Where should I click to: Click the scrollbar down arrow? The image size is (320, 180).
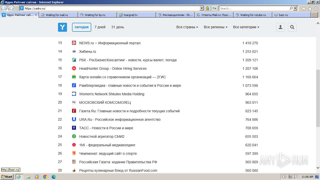[x=318, y=168]
